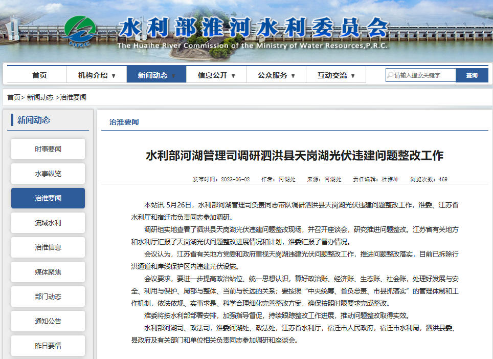The width and height of the screenshot is (493, 359).
Task: Type in the search keyword field
Action: [423, 75]
